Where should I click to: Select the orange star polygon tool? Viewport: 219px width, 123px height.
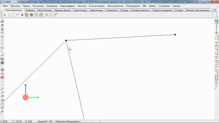[x=31, y=15]
